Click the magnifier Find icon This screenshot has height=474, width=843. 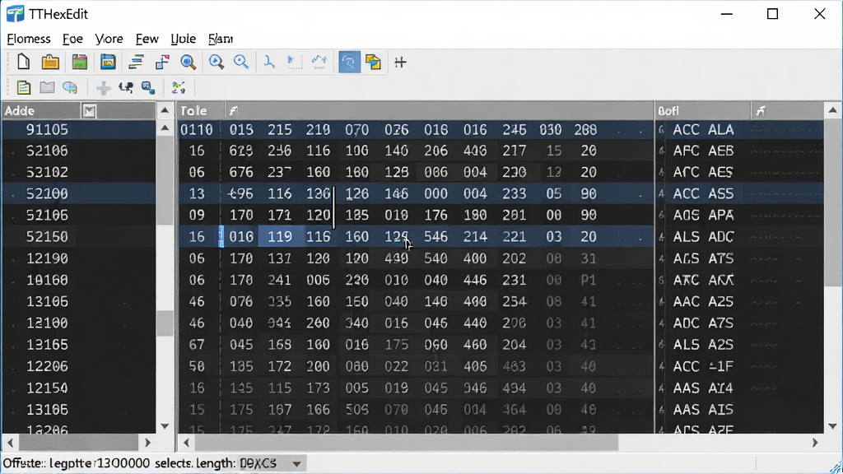pyautogui.click(x=188, y=63)
